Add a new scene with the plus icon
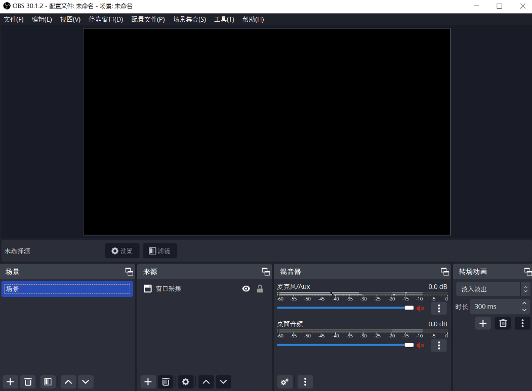The height and width of the screenshot is (391, 532). pos(10,382)
